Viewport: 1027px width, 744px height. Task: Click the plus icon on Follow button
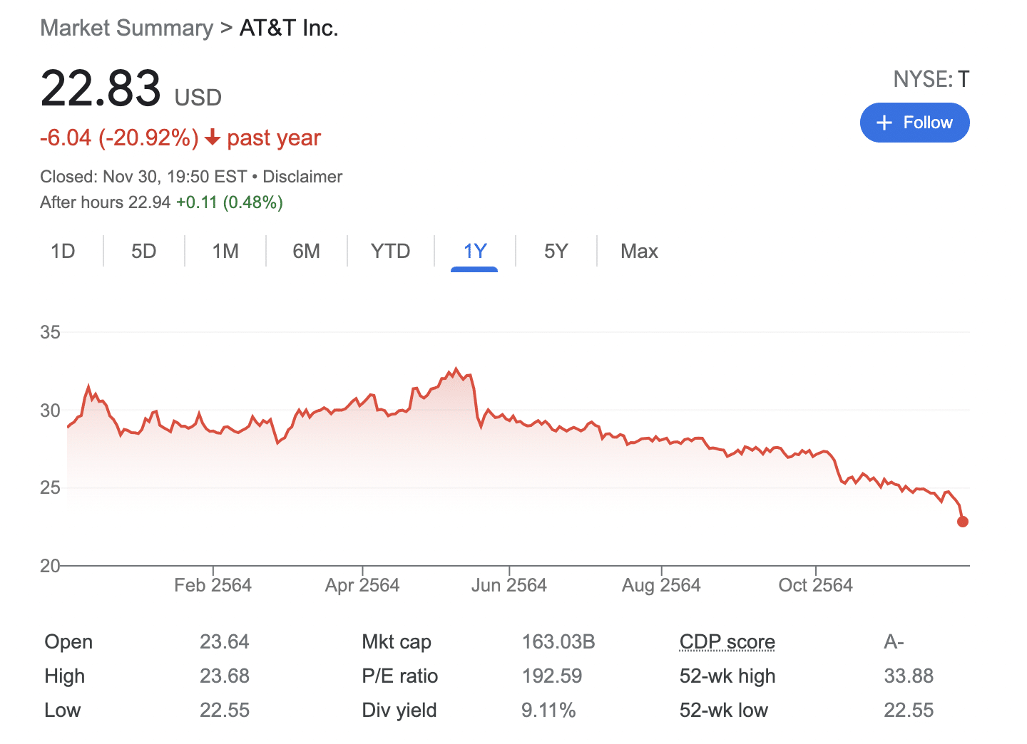(884, 123)
